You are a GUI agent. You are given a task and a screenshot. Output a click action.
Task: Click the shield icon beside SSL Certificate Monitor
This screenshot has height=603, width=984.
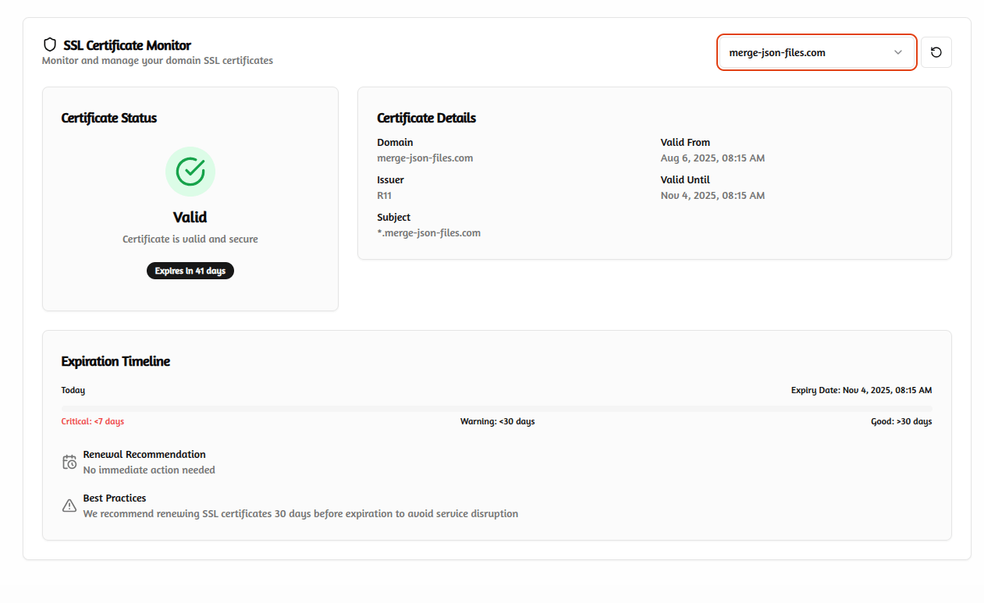click(x=50, y=45)
